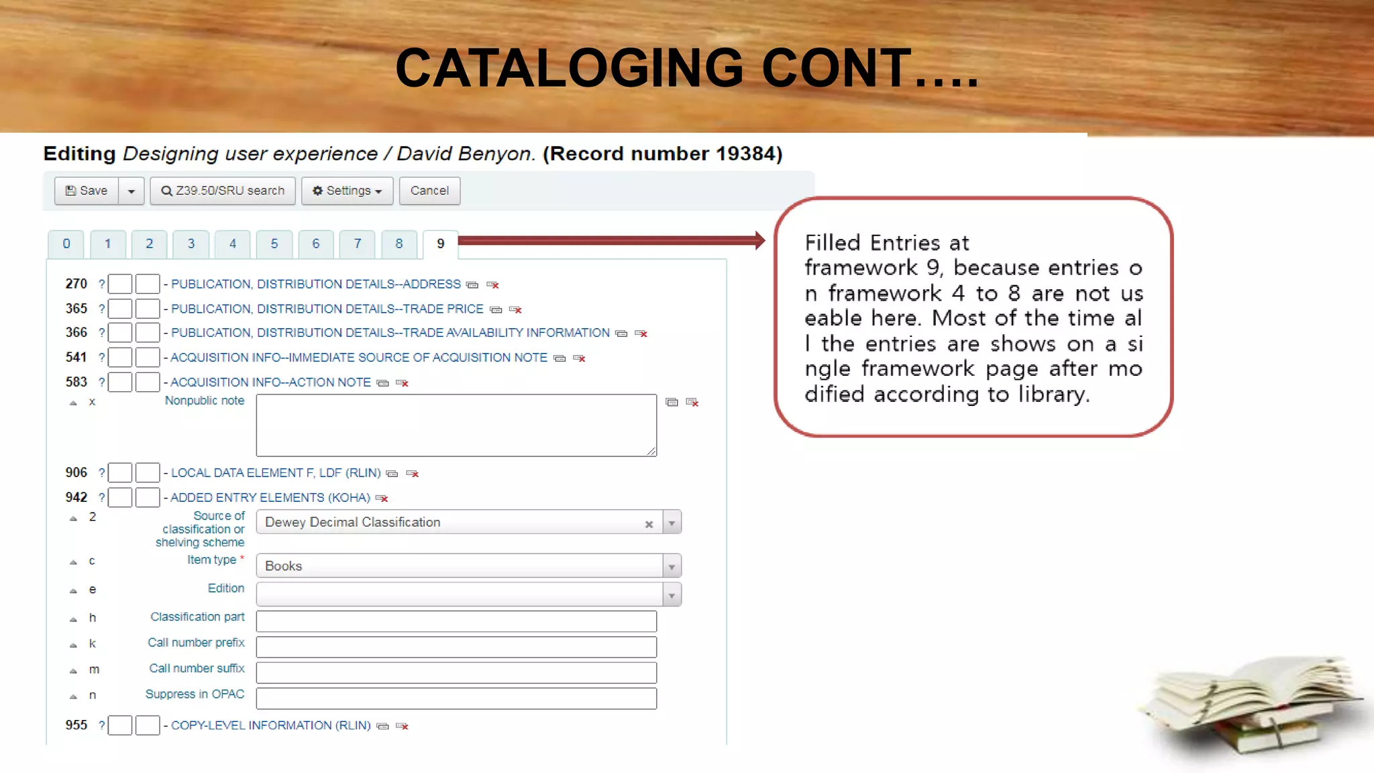Click the repeat tag icon for field 541
This screenshot has width=1374, height=773.
pyautogui.click(x=560, y=358)
